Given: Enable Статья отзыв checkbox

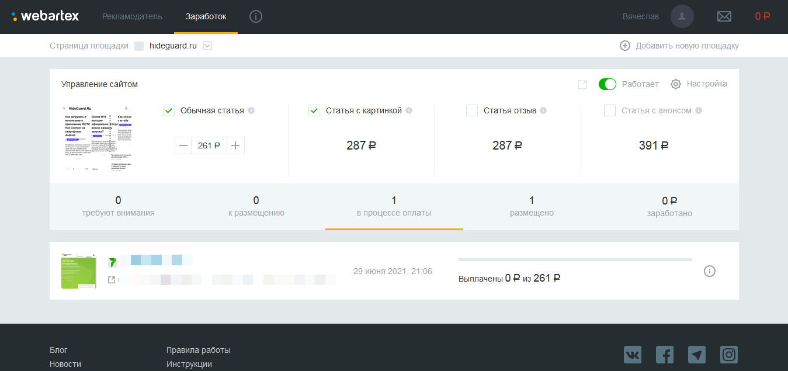Looking at the screenshot, I should click(x=472, y=110).
